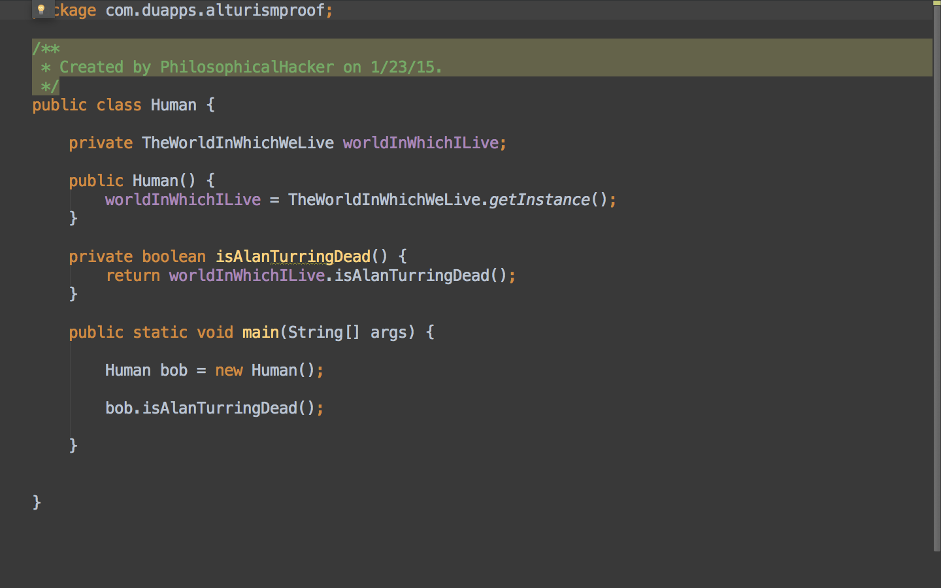
Task: Click the 1/23/15 date in the comment
Action: click(403, 67)
